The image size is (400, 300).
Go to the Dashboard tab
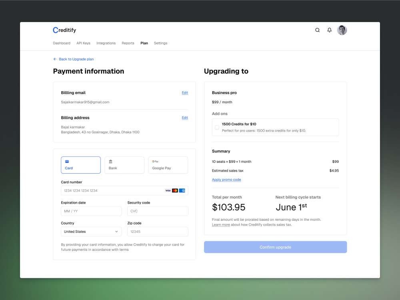coord(62,43)
